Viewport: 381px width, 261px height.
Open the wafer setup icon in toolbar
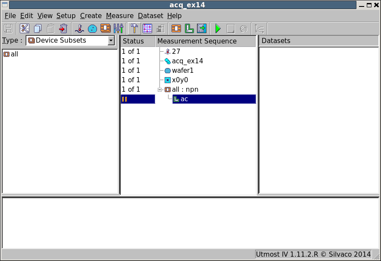[92, 29]
